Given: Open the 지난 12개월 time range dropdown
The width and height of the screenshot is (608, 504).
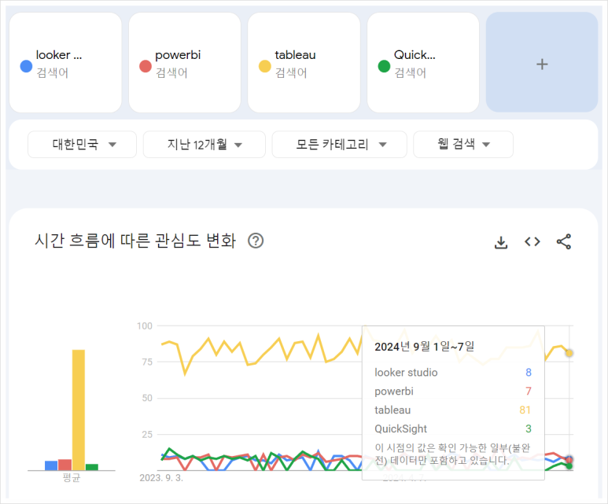Looking at the screenshot, I should pos(205,144).
